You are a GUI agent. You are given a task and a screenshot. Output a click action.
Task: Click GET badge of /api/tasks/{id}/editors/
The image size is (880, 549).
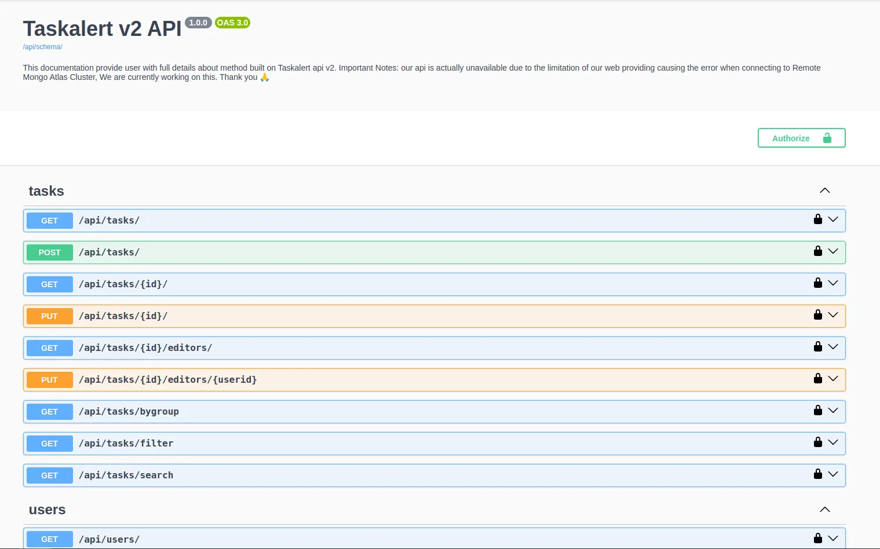pos(50,348)
